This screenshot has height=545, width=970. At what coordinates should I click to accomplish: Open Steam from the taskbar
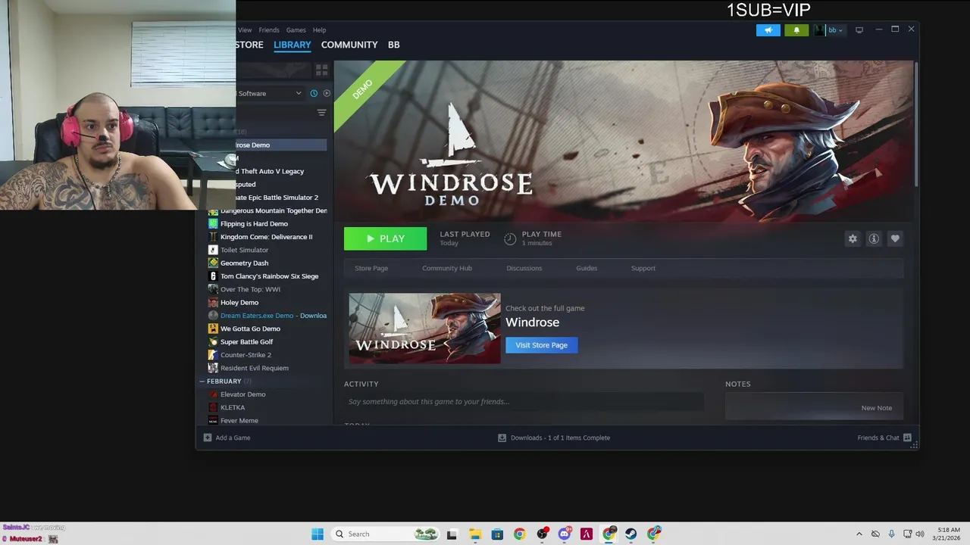[631, 534]
